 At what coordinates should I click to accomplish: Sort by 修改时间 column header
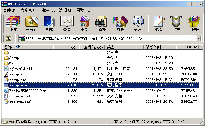tap(160, 47)
